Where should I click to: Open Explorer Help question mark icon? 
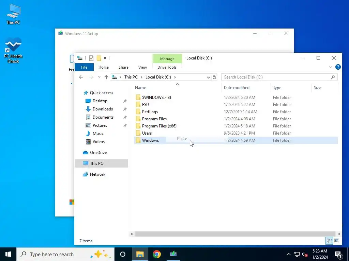tap(338, 67)
